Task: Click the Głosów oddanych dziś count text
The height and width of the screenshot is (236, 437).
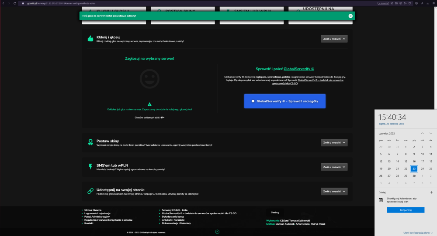Action: (x=149, y=118)
